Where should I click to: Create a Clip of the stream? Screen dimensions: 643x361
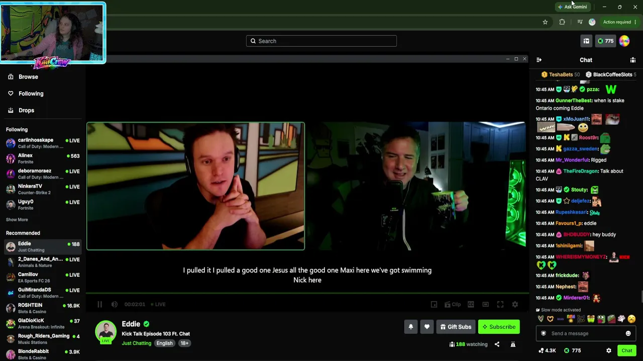(x=453, y=304)
